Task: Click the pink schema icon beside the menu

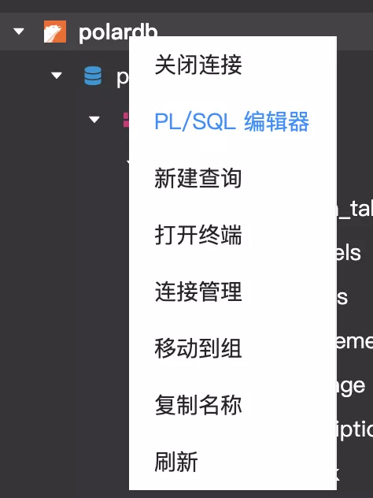Action: click(126, 120)
